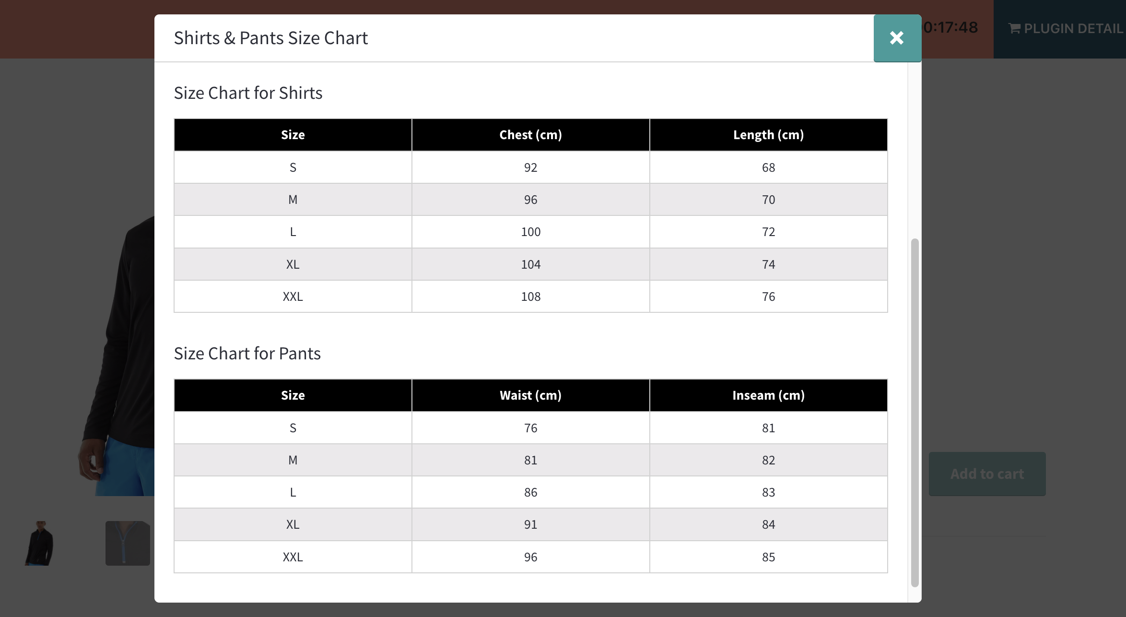Click the waist value 76 for size S
This screenshot has width=1126, height=617.
(530, 427)
